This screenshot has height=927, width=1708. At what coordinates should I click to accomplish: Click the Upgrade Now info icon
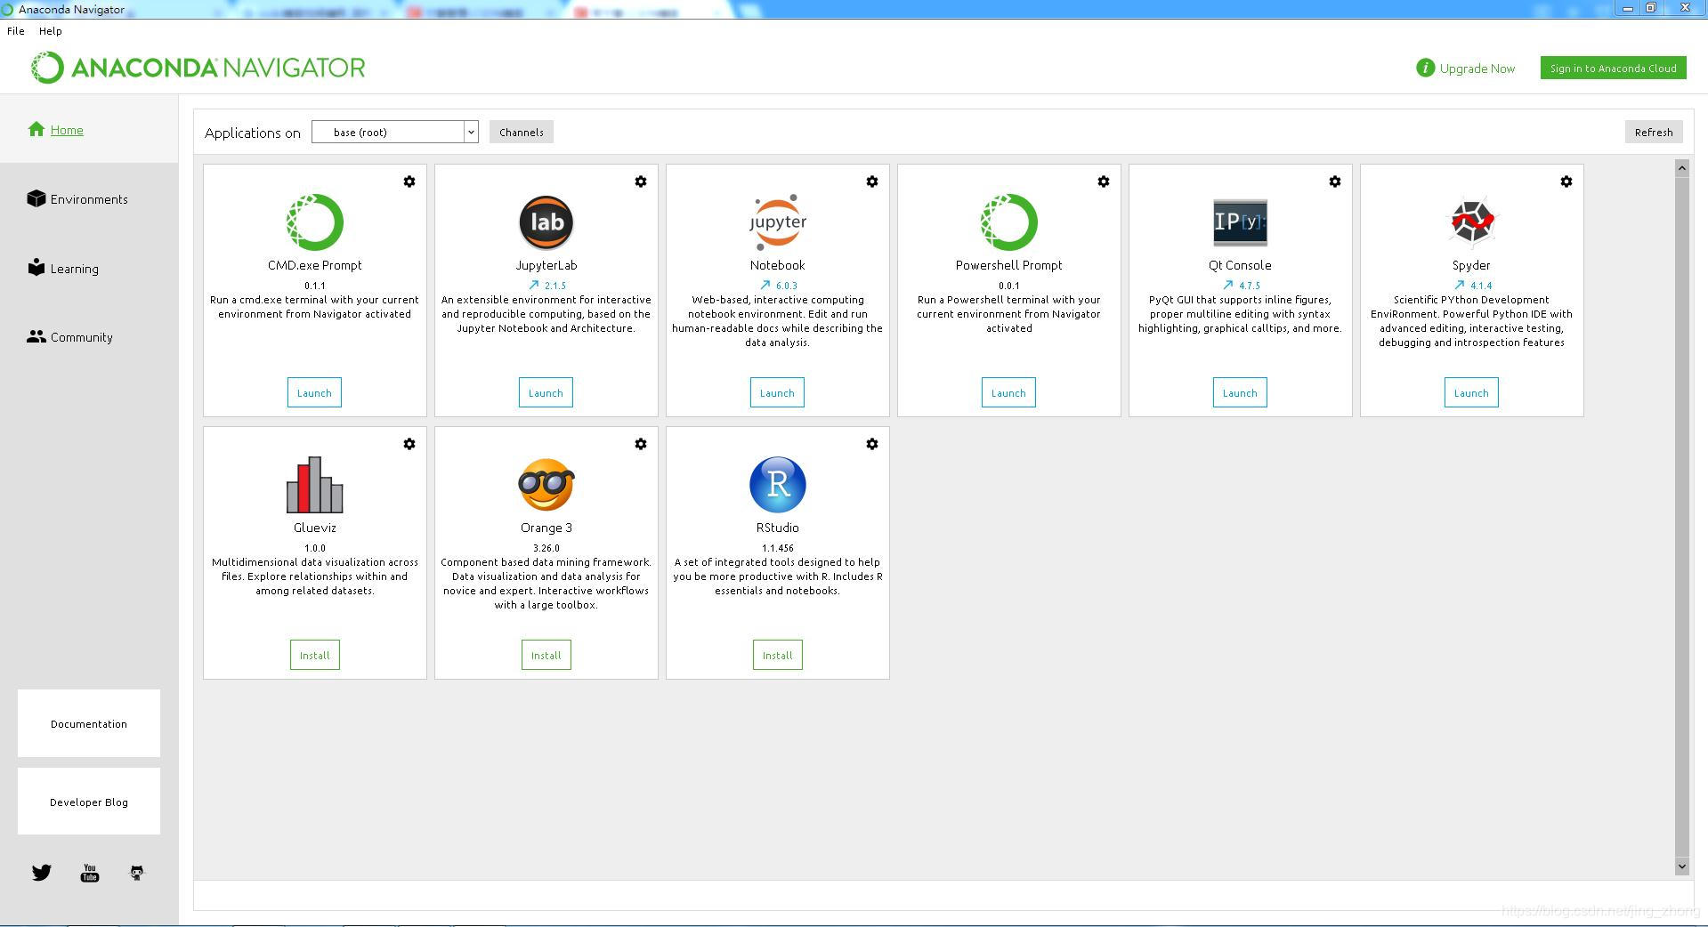[1425, 68]
